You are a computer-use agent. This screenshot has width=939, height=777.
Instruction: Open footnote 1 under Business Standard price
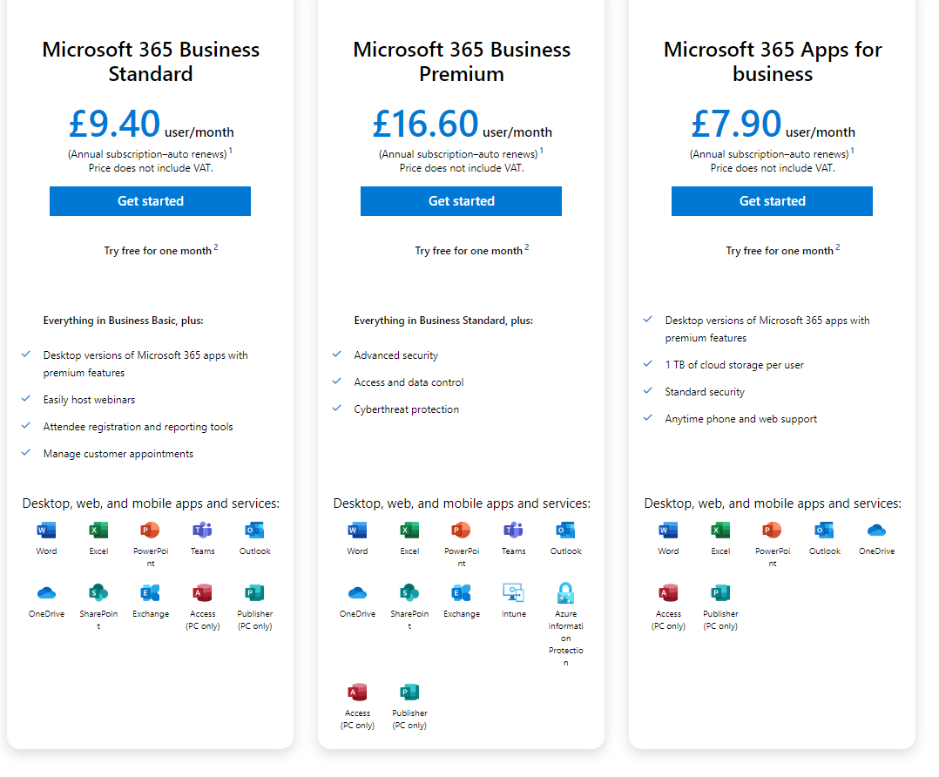click(231, 151)
